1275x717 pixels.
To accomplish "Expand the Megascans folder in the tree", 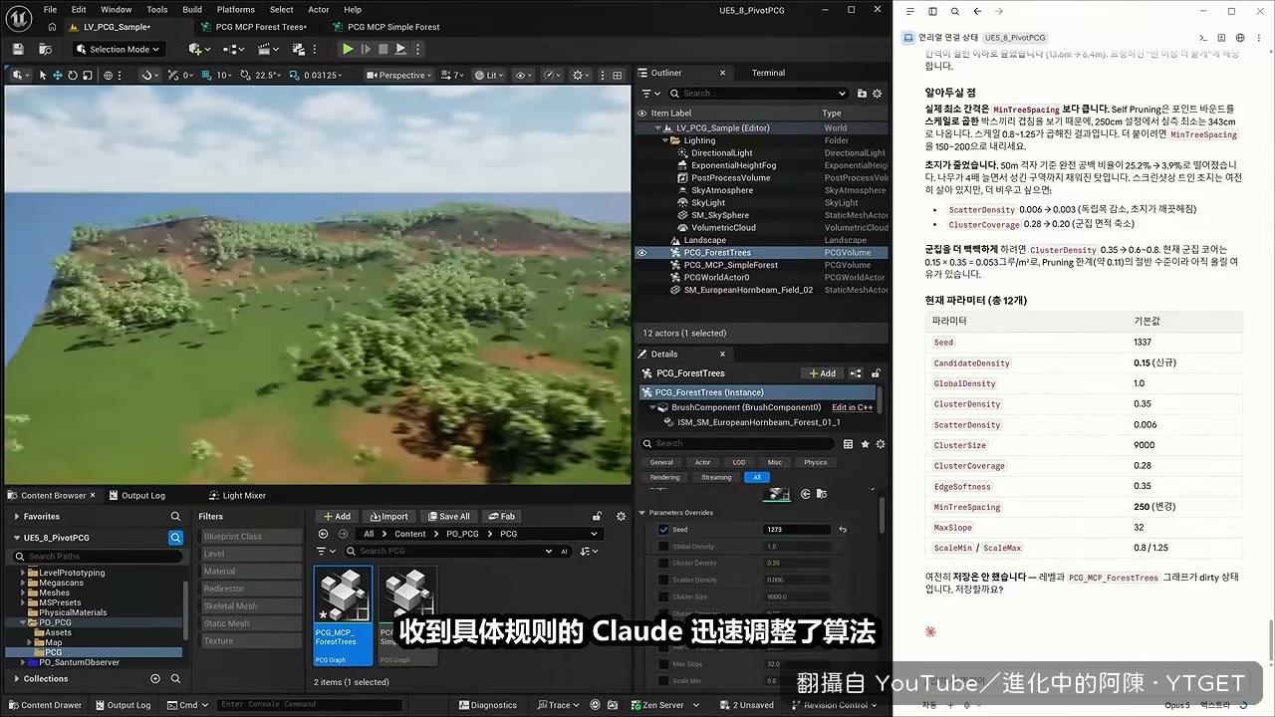I will coord(24,583).
